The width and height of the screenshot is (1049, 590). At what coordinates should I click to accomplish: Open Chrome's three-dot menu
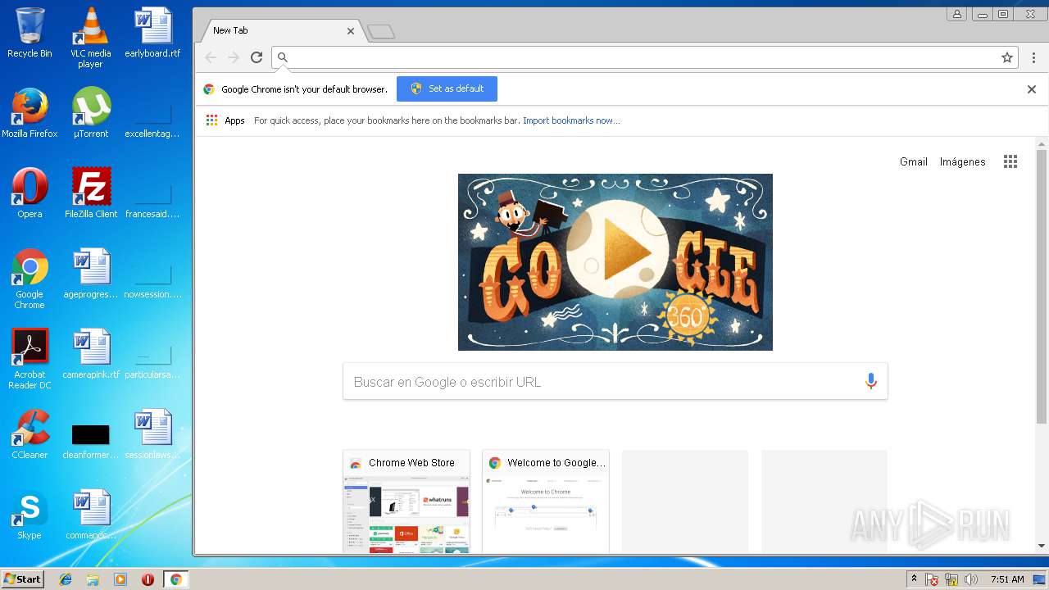[1033, 57]
